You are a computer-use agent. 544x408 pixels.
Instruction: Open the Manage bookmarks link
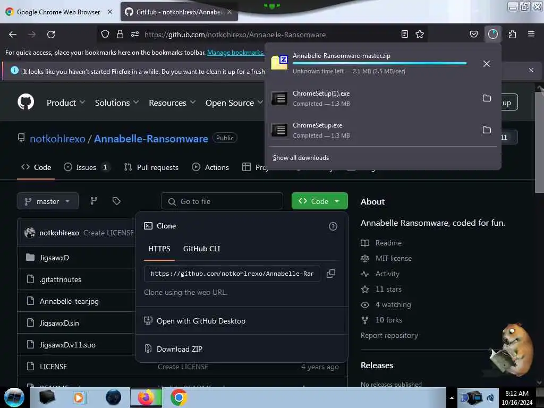(235, 53)
